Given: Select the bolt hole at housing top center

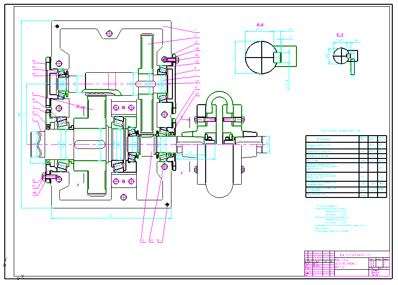Looking at the screenshot, I should 109,33.
